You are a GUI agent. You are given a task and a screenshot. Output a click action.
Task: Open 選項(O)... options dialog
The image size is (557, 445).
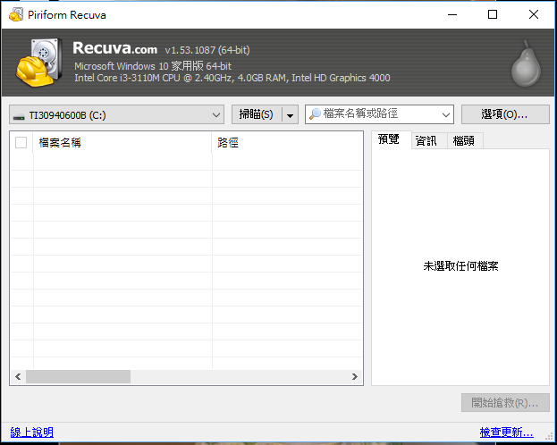[x=505, y=114]
